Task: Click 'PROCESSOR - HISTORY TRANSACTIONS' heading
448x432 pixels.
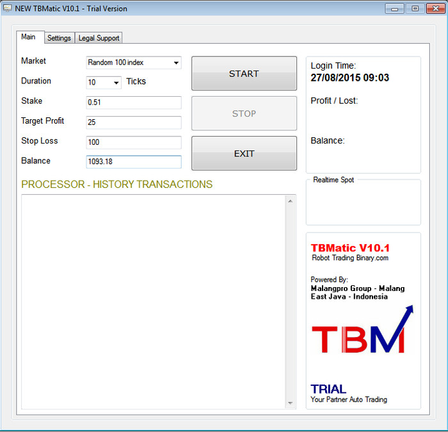Action: [117, 185]
